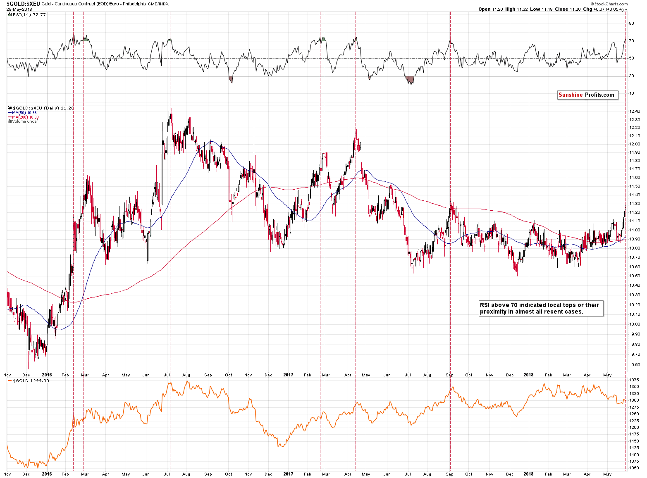The image size is (647, 478).
Task: Click the volume bars icon beside Volume undef
Action: pyautogui.click(x=10, y=121)
